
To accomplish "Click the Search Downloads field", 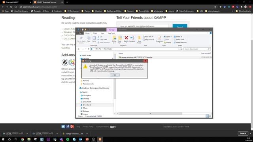I will coord(197,49).
